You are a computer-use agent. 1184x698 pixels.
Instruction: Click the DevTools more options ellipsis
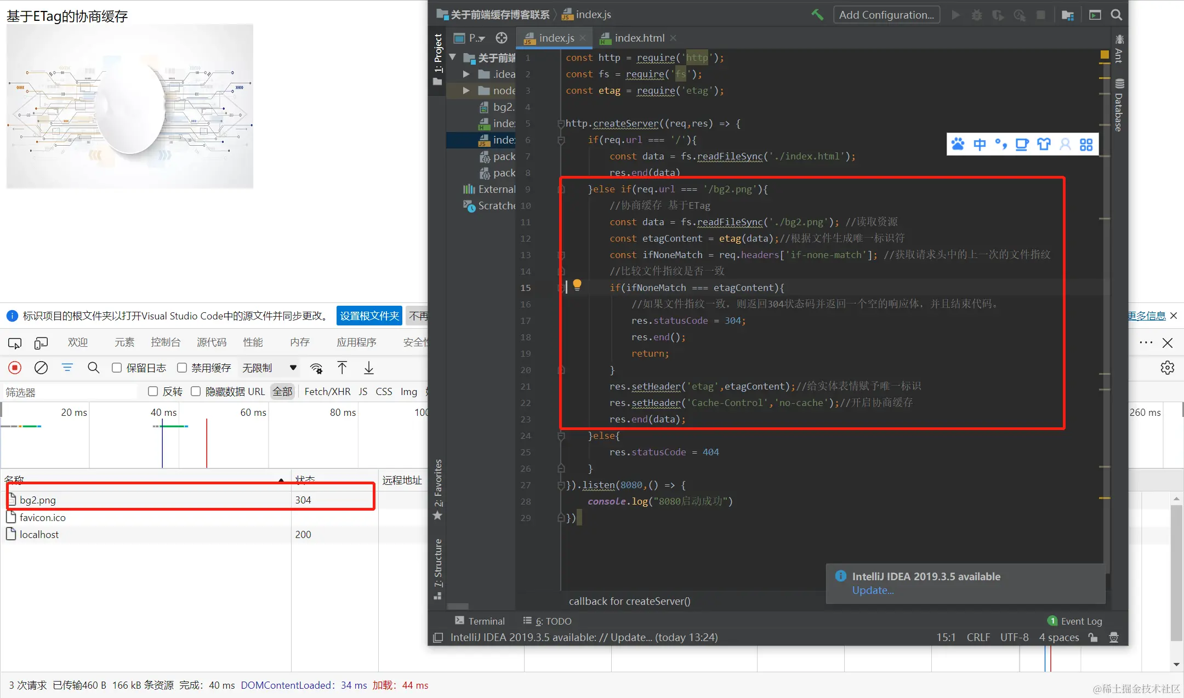pyautogui.click(x=1146, y=342)
